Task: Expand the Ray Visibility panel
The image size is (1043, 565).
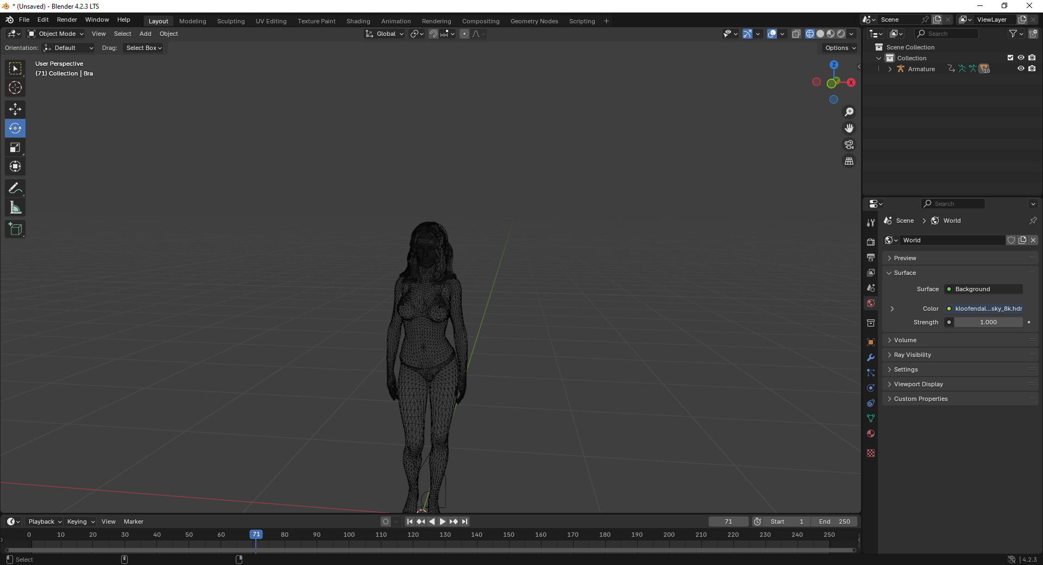Action: pyautogui.click(x=960, y=355)
